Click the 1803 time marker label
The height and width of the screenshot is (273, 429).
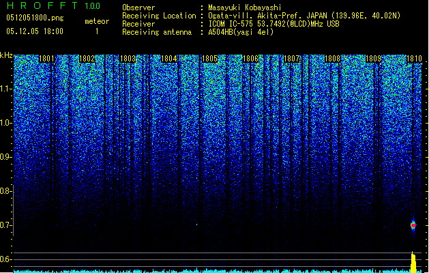[x=128, y=59]
